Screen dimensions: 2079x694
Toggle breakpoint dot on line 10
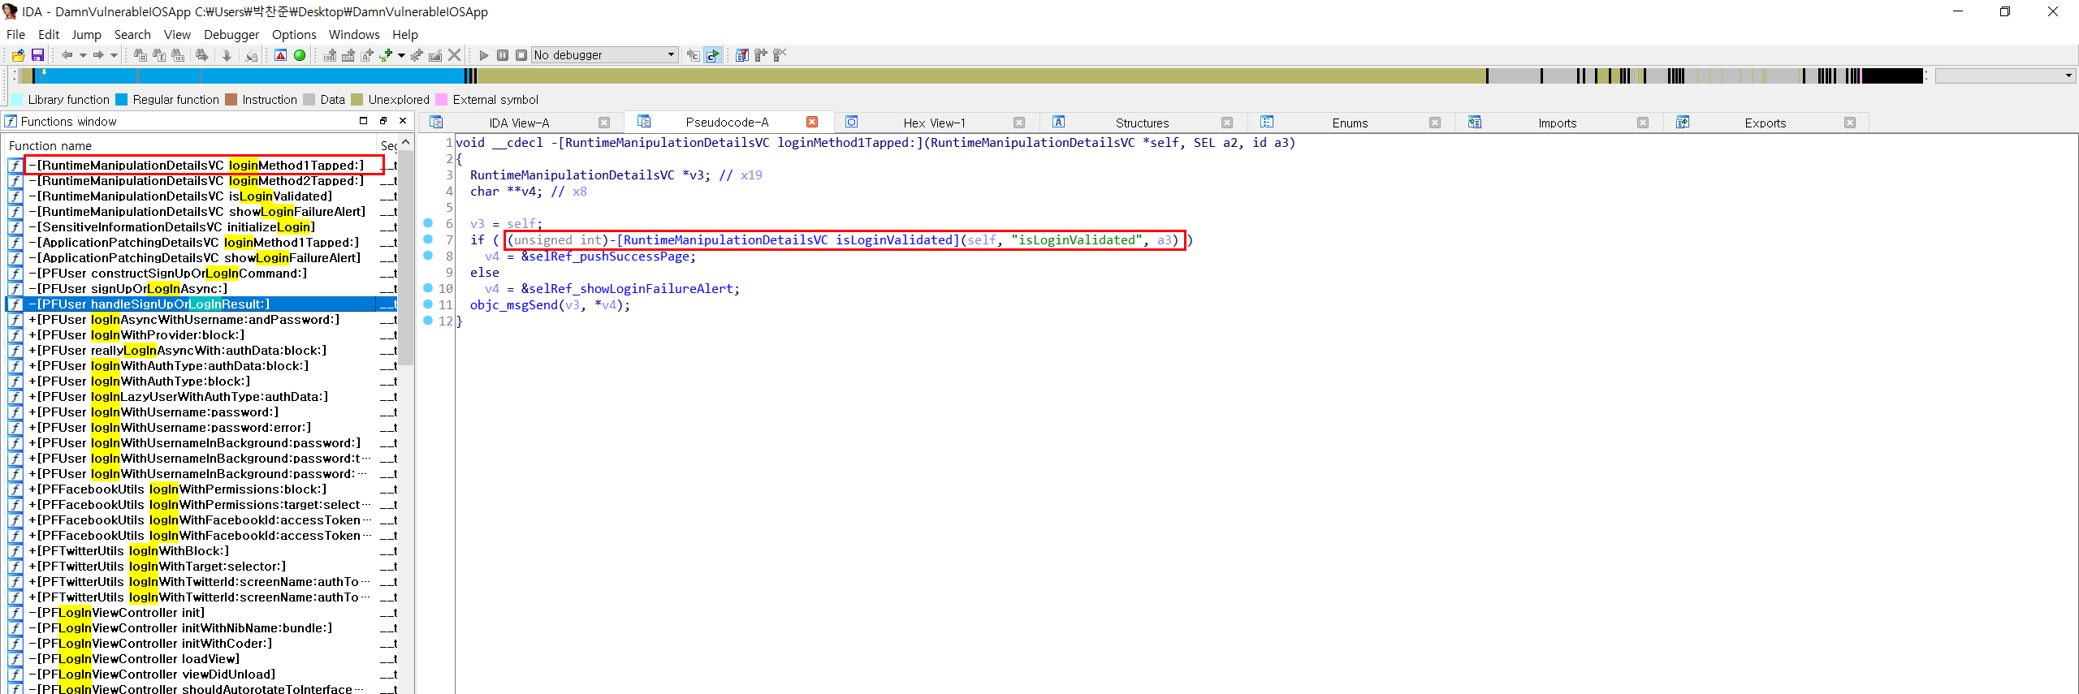pyautogui.click(x=428, y=288)
